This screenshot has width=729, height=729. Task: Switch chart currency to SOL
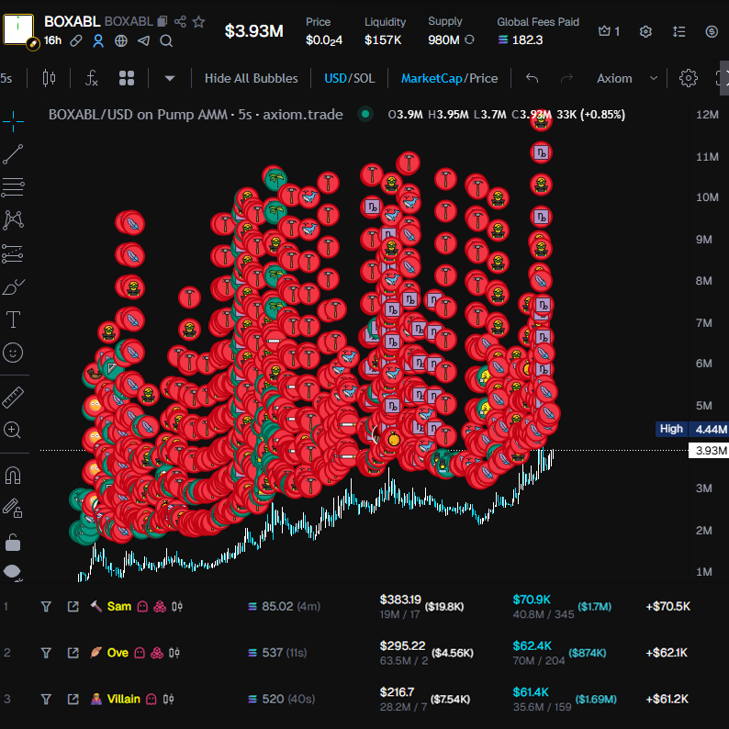(x=364, y=78)
